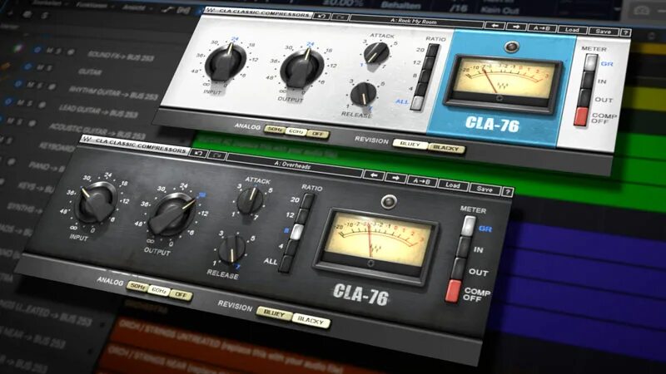Screen dimensions: 666x374
Task: Click undo arrow in black CLA-76 plugin
Action: pos(198,153)
